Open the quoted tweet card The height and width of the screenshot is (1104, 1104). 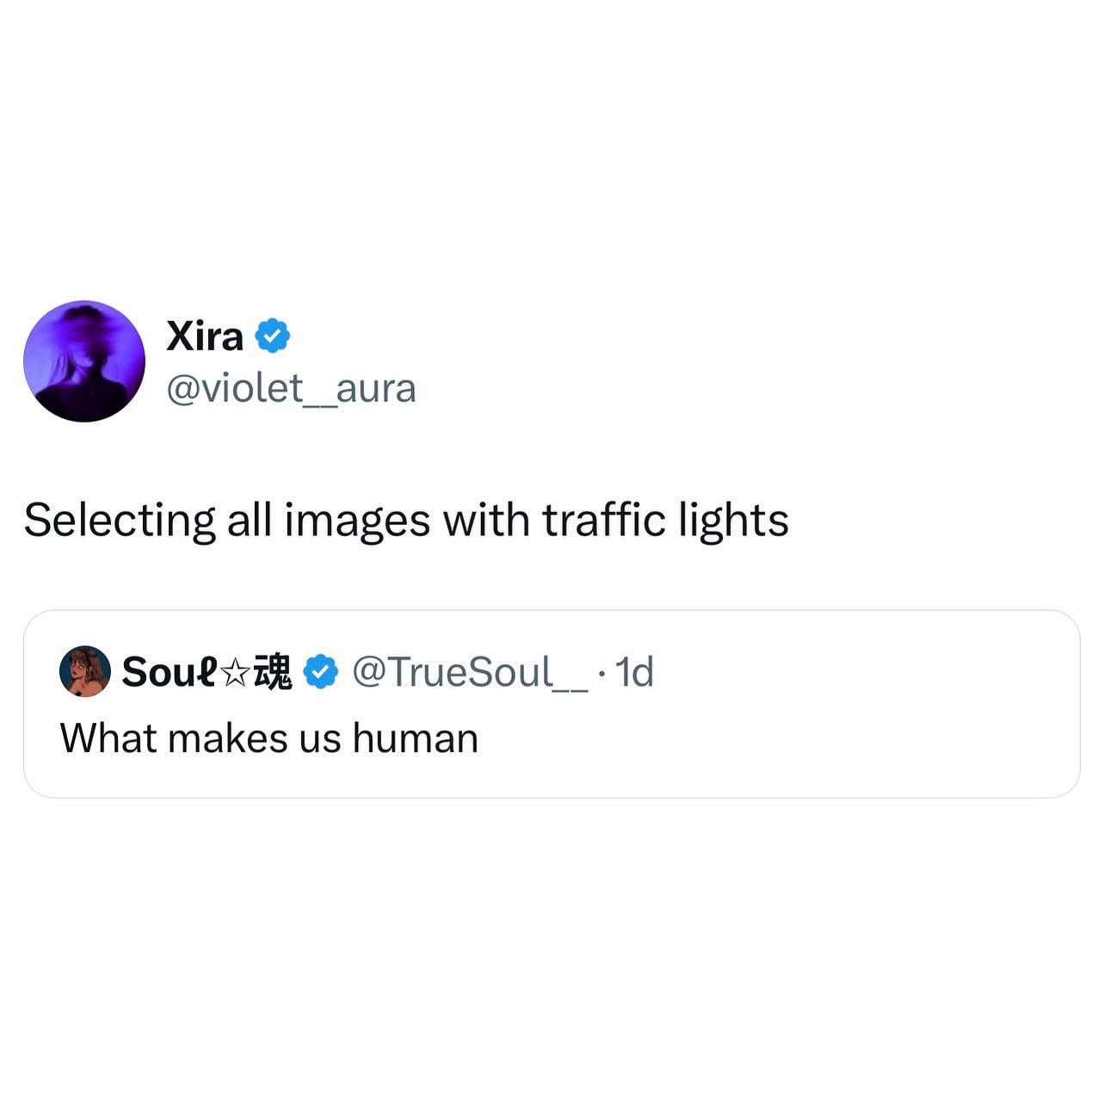(552, 704)
